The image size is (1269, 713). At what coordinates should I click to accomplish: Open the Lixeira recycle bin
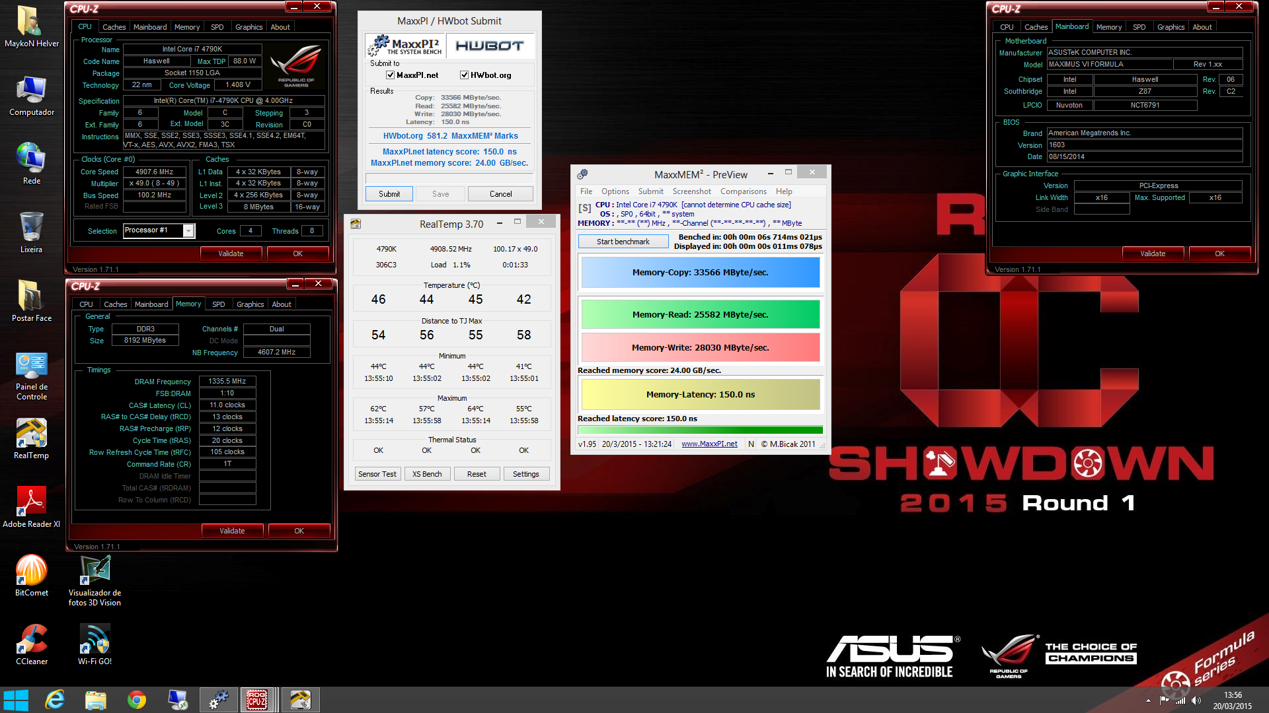(x=31, y=232)
